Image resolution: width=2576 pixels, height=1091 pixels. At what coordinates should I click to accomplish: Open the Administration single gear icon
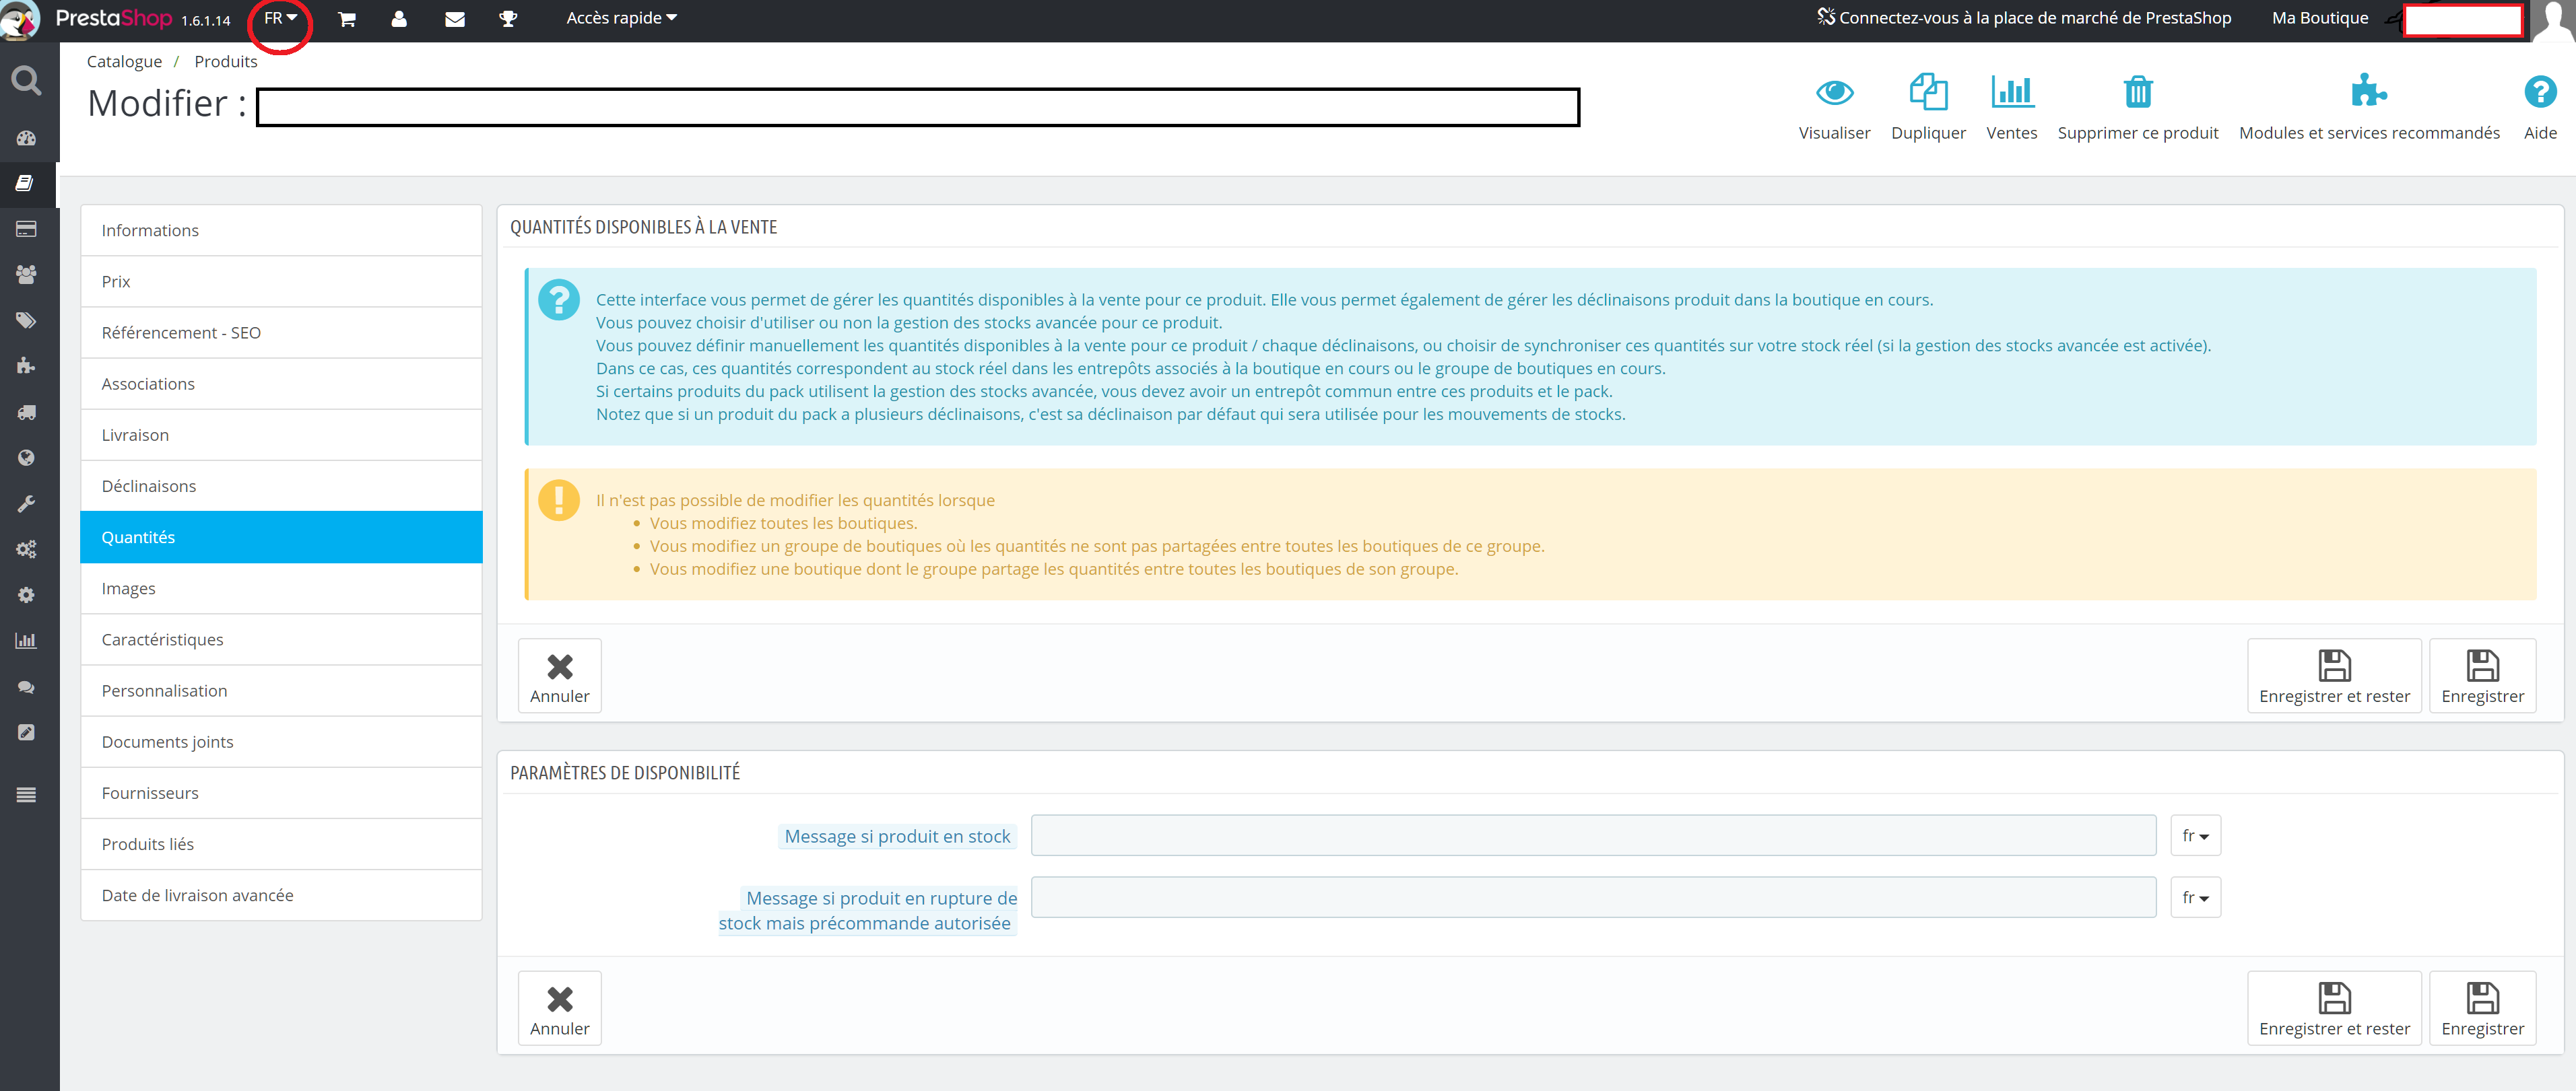26,596
